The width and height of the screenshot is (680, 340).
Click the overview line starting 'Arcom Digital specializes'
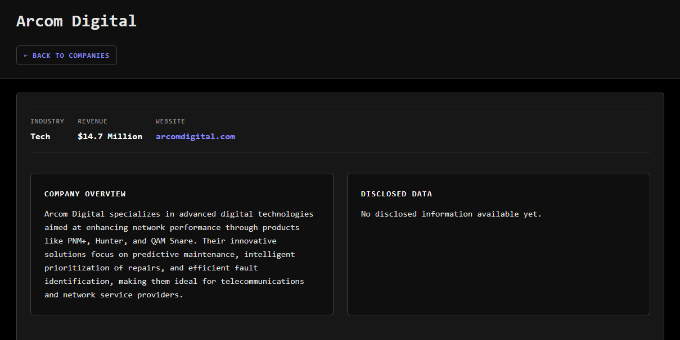(178, 214)
